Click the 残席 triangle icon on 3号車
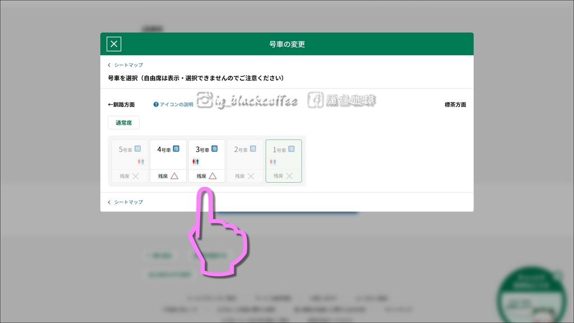 (x=213, y=176)
